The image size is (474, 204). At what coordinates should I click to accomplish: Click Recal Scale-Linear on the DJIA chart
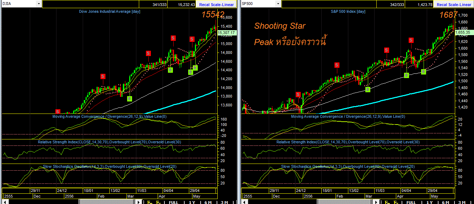(216, 4)
